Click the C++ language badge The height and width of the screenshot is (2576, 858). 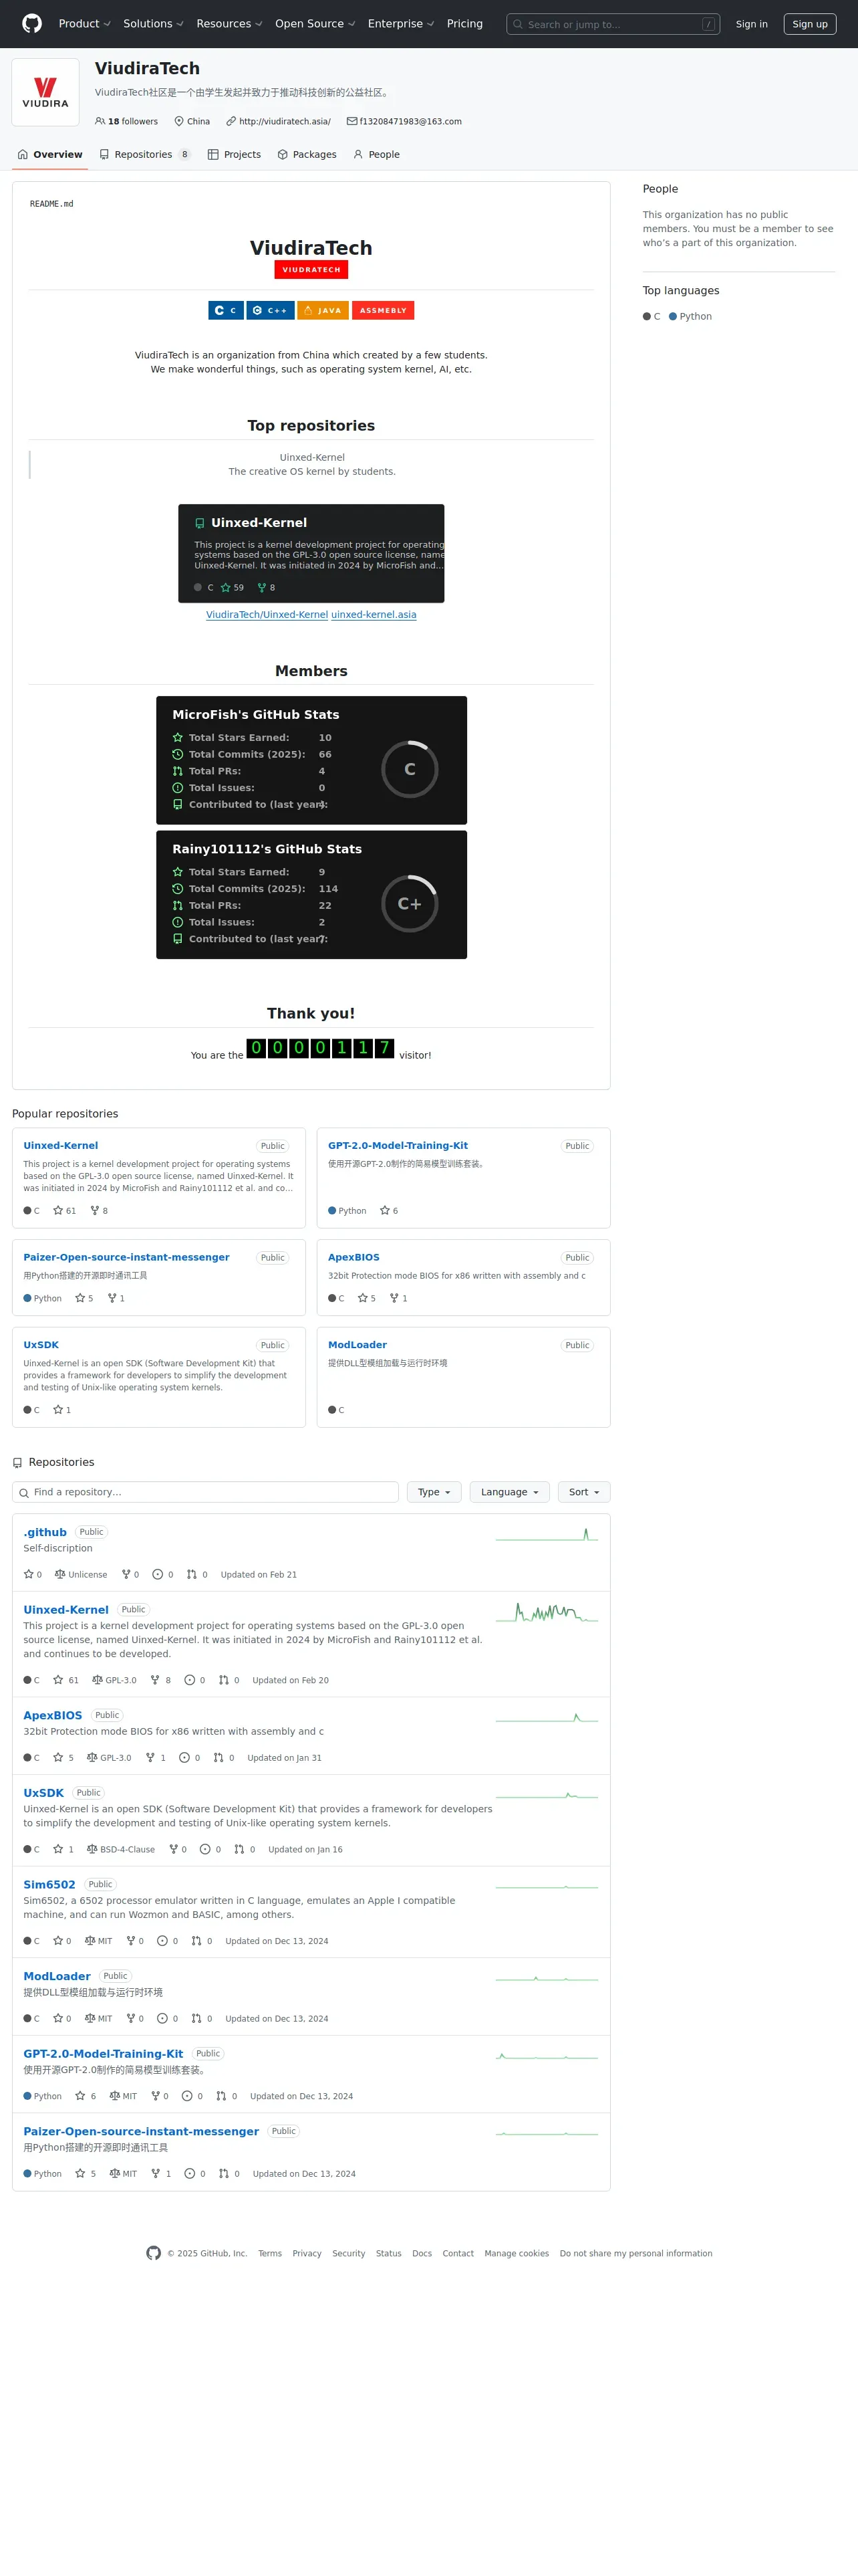(x=271, y=311)
